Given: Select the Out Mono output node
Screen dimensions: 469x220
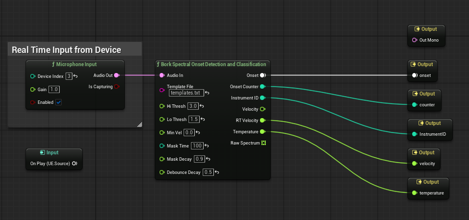Looking at the screenshot, I should [426, 29].
